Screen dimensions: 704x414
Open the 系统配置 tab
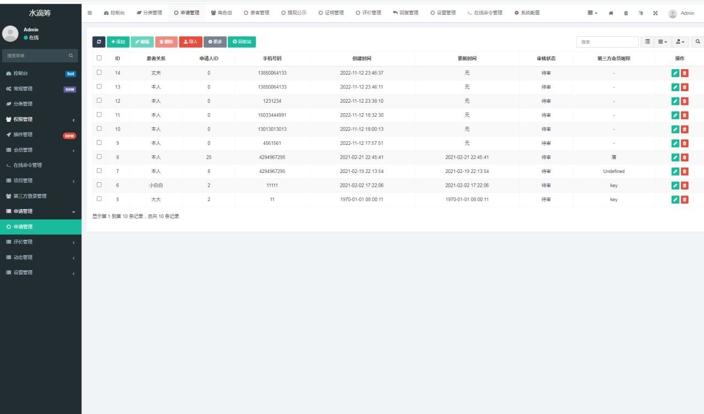527,13
